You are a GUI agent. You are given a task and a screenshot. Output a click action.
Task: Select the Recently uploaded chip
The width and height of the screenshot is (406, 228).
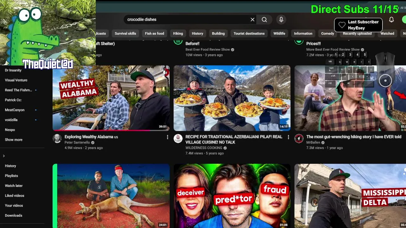[x=357, y=34]
